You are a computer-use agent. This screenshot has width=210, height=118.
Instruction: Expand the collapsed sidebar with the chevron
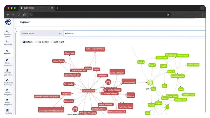[16, 31]
